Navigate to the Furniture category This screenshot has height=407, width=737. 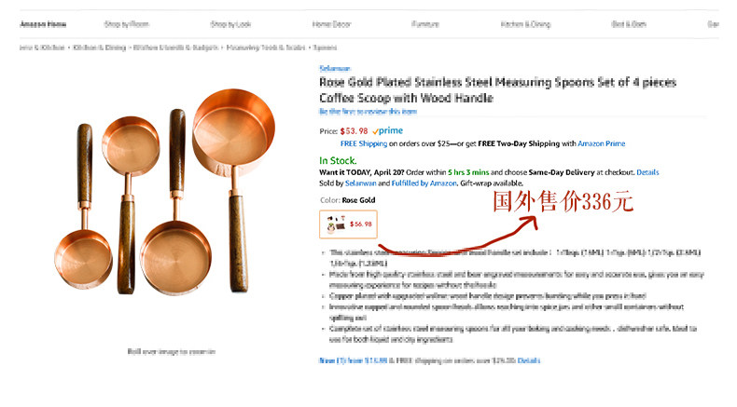(424, 23)
